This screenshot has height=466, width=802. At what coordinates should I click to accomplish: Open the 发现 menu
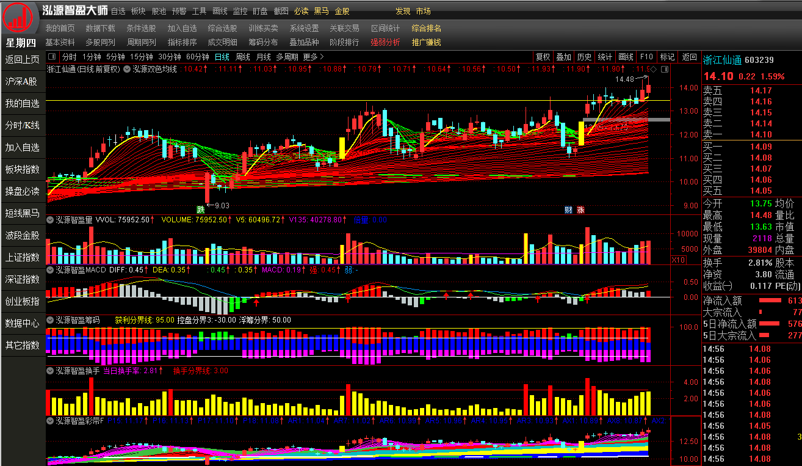(403, 11)
